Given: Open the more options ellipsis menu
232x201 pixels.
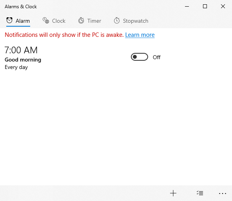Looking at the screenshot, I should 223,193.
